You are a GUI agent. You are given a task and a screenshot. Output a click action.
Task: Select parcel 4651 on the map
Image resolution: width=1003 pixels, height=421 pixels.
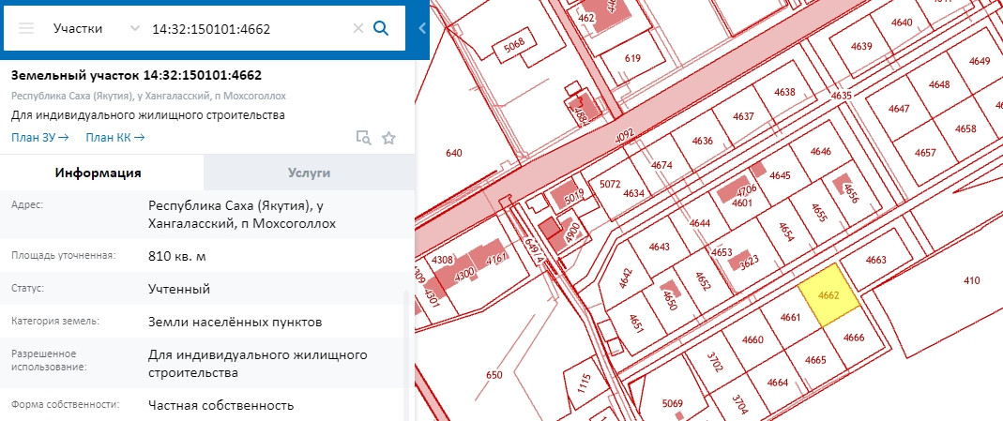[636, 323]
